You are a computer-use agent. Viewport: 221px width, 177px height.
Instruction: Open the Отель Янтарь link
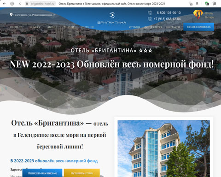209,15
